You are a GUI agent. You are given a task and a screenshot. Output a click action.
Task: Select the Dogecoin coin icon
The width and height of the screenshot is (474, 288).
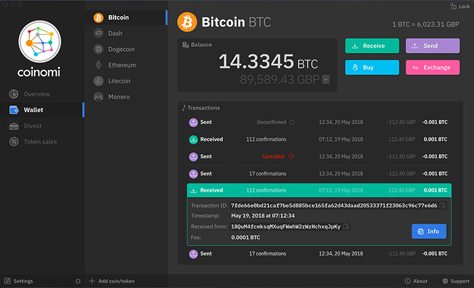coord(98,49)
